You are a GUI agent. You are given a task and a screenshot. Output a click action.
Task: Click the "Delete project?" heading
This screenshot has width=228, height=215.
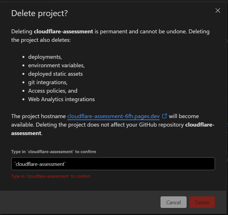pyautogui.click(x=39, y=14)
